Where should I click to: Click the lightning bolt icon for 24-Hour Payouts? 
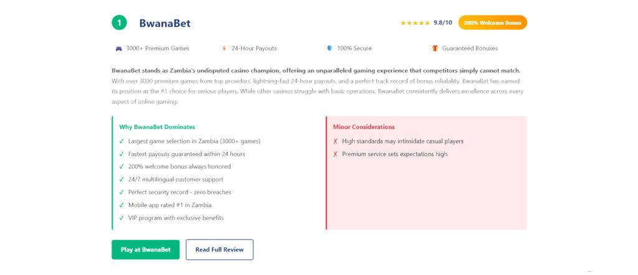coord(224,49)
